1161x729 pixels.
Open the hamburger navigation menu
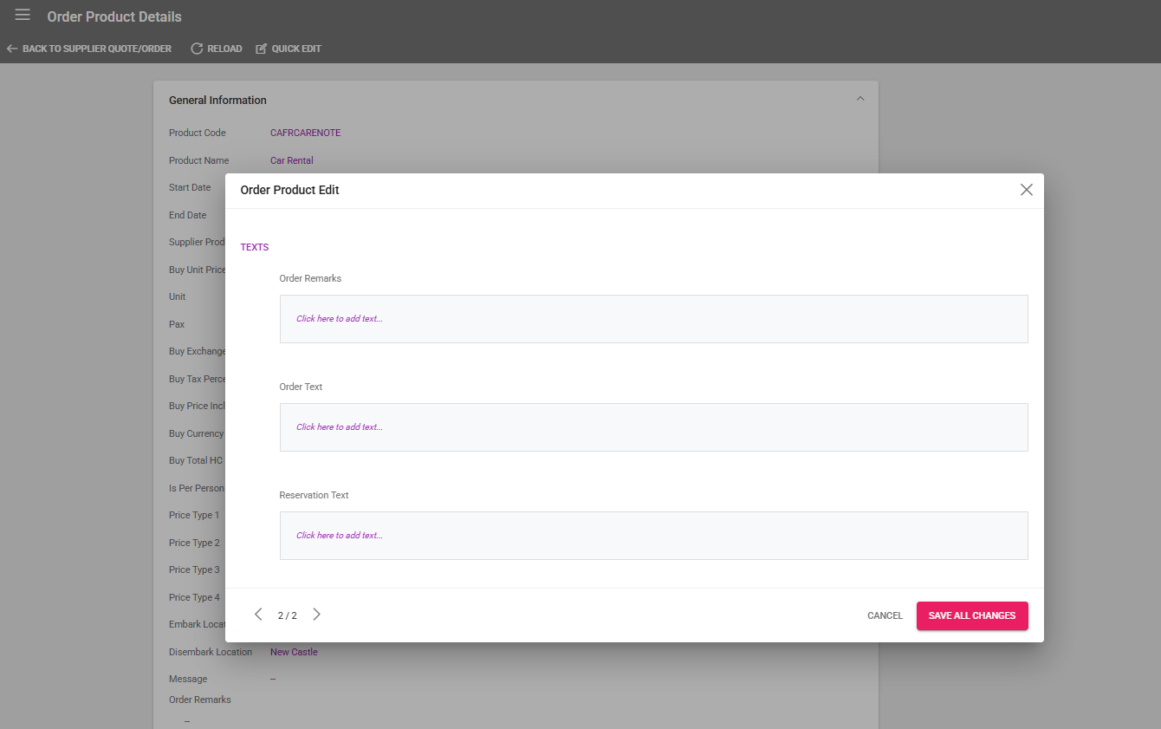(x=23, y=16)
